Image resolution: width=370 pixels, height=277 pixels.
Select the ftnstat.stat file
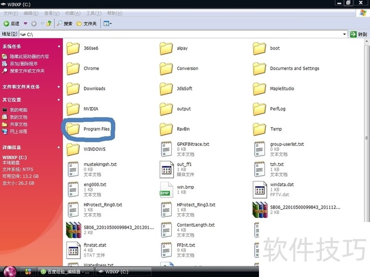(x=86, y=250)
